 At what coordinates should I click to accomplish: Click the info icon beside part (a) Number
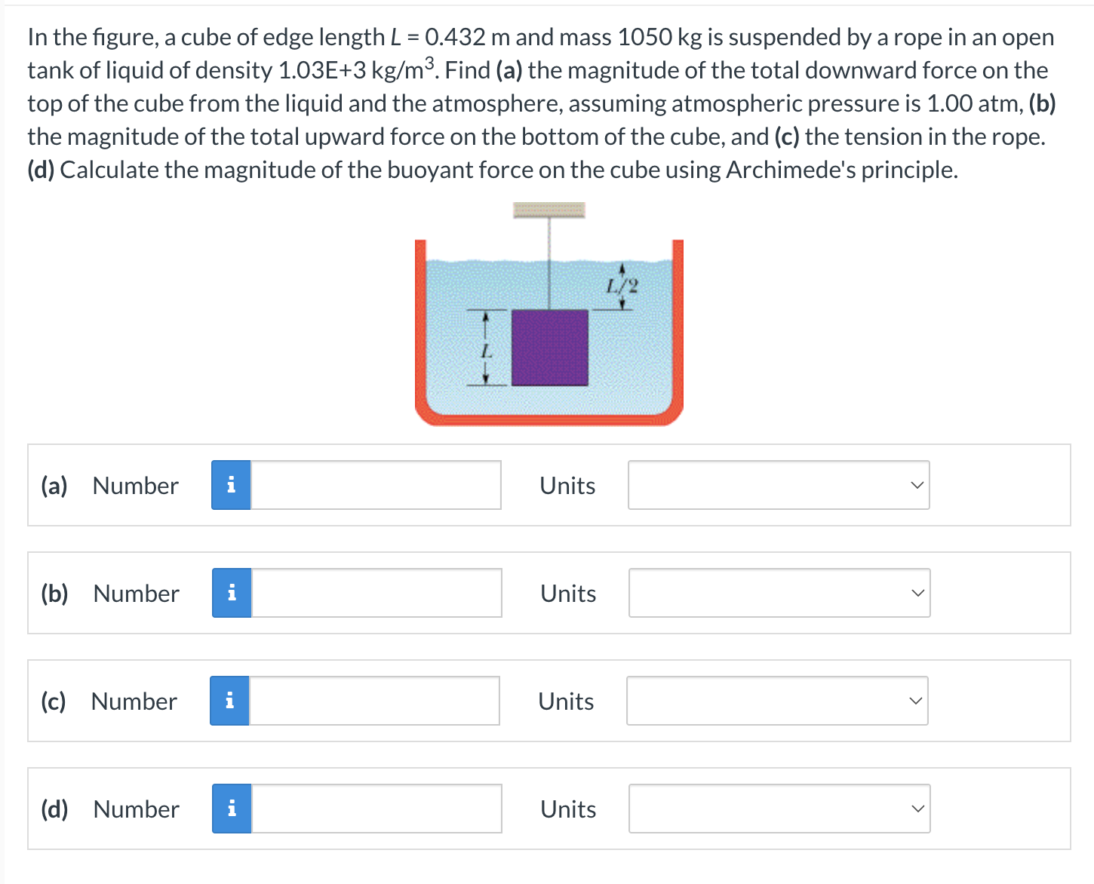(231, 485)
